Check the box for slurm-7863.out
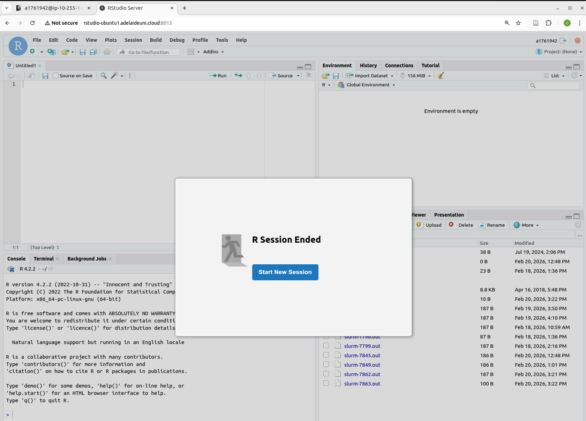 point(326,383)
